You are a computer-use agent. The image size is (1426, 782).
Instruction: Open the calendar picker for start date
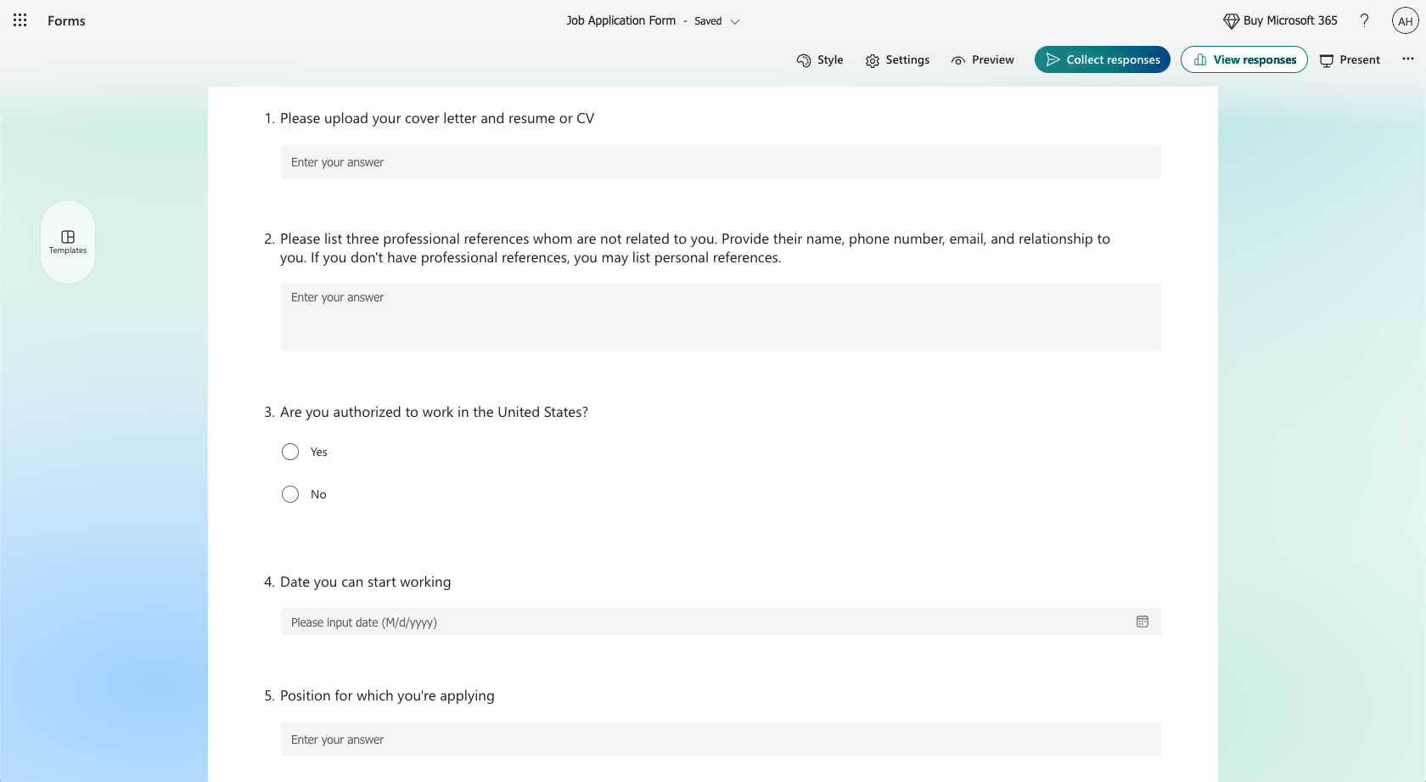(x=1142, y=622)
